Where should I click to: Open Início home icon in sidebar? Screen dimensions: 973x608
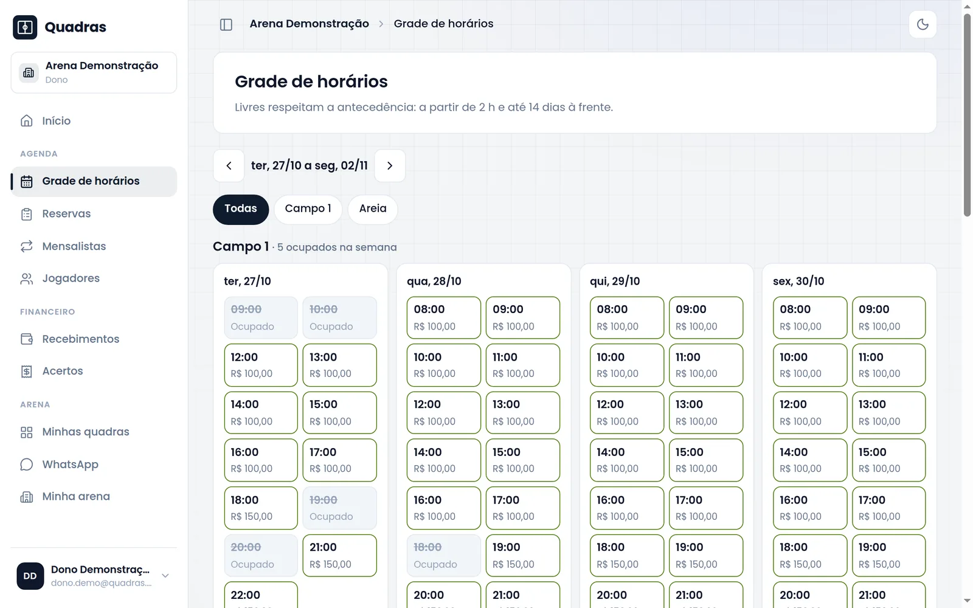(27, 121)
